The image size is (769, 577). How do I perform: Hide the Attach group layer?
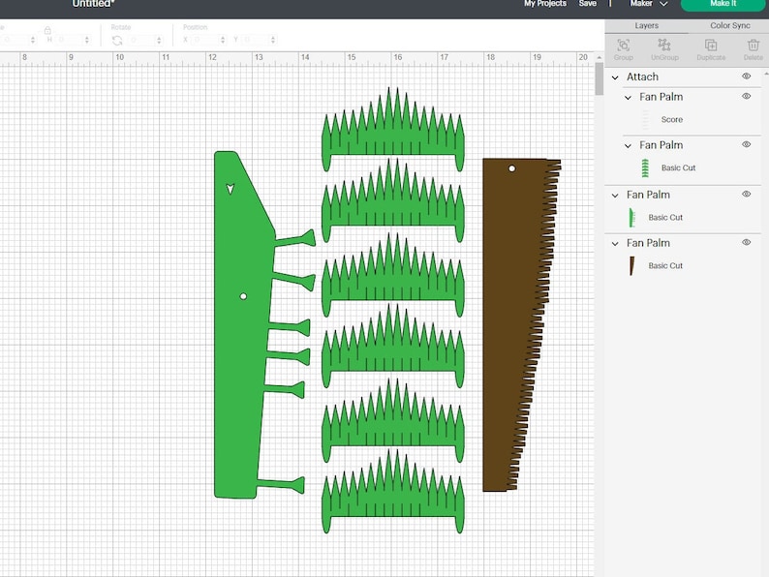pos(747,76)
